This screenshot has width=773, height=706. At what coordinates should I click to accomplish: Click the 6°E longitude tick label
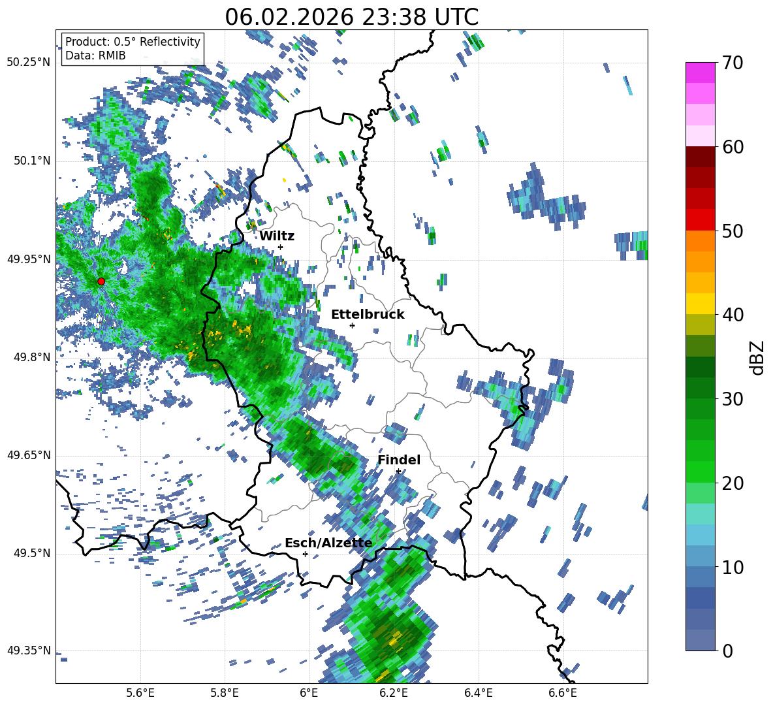pyautogui.click(x=309, y=693)
